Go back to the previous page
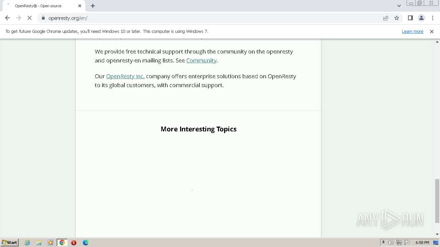This screenshot has height=247, width=440. click(8, 18)
